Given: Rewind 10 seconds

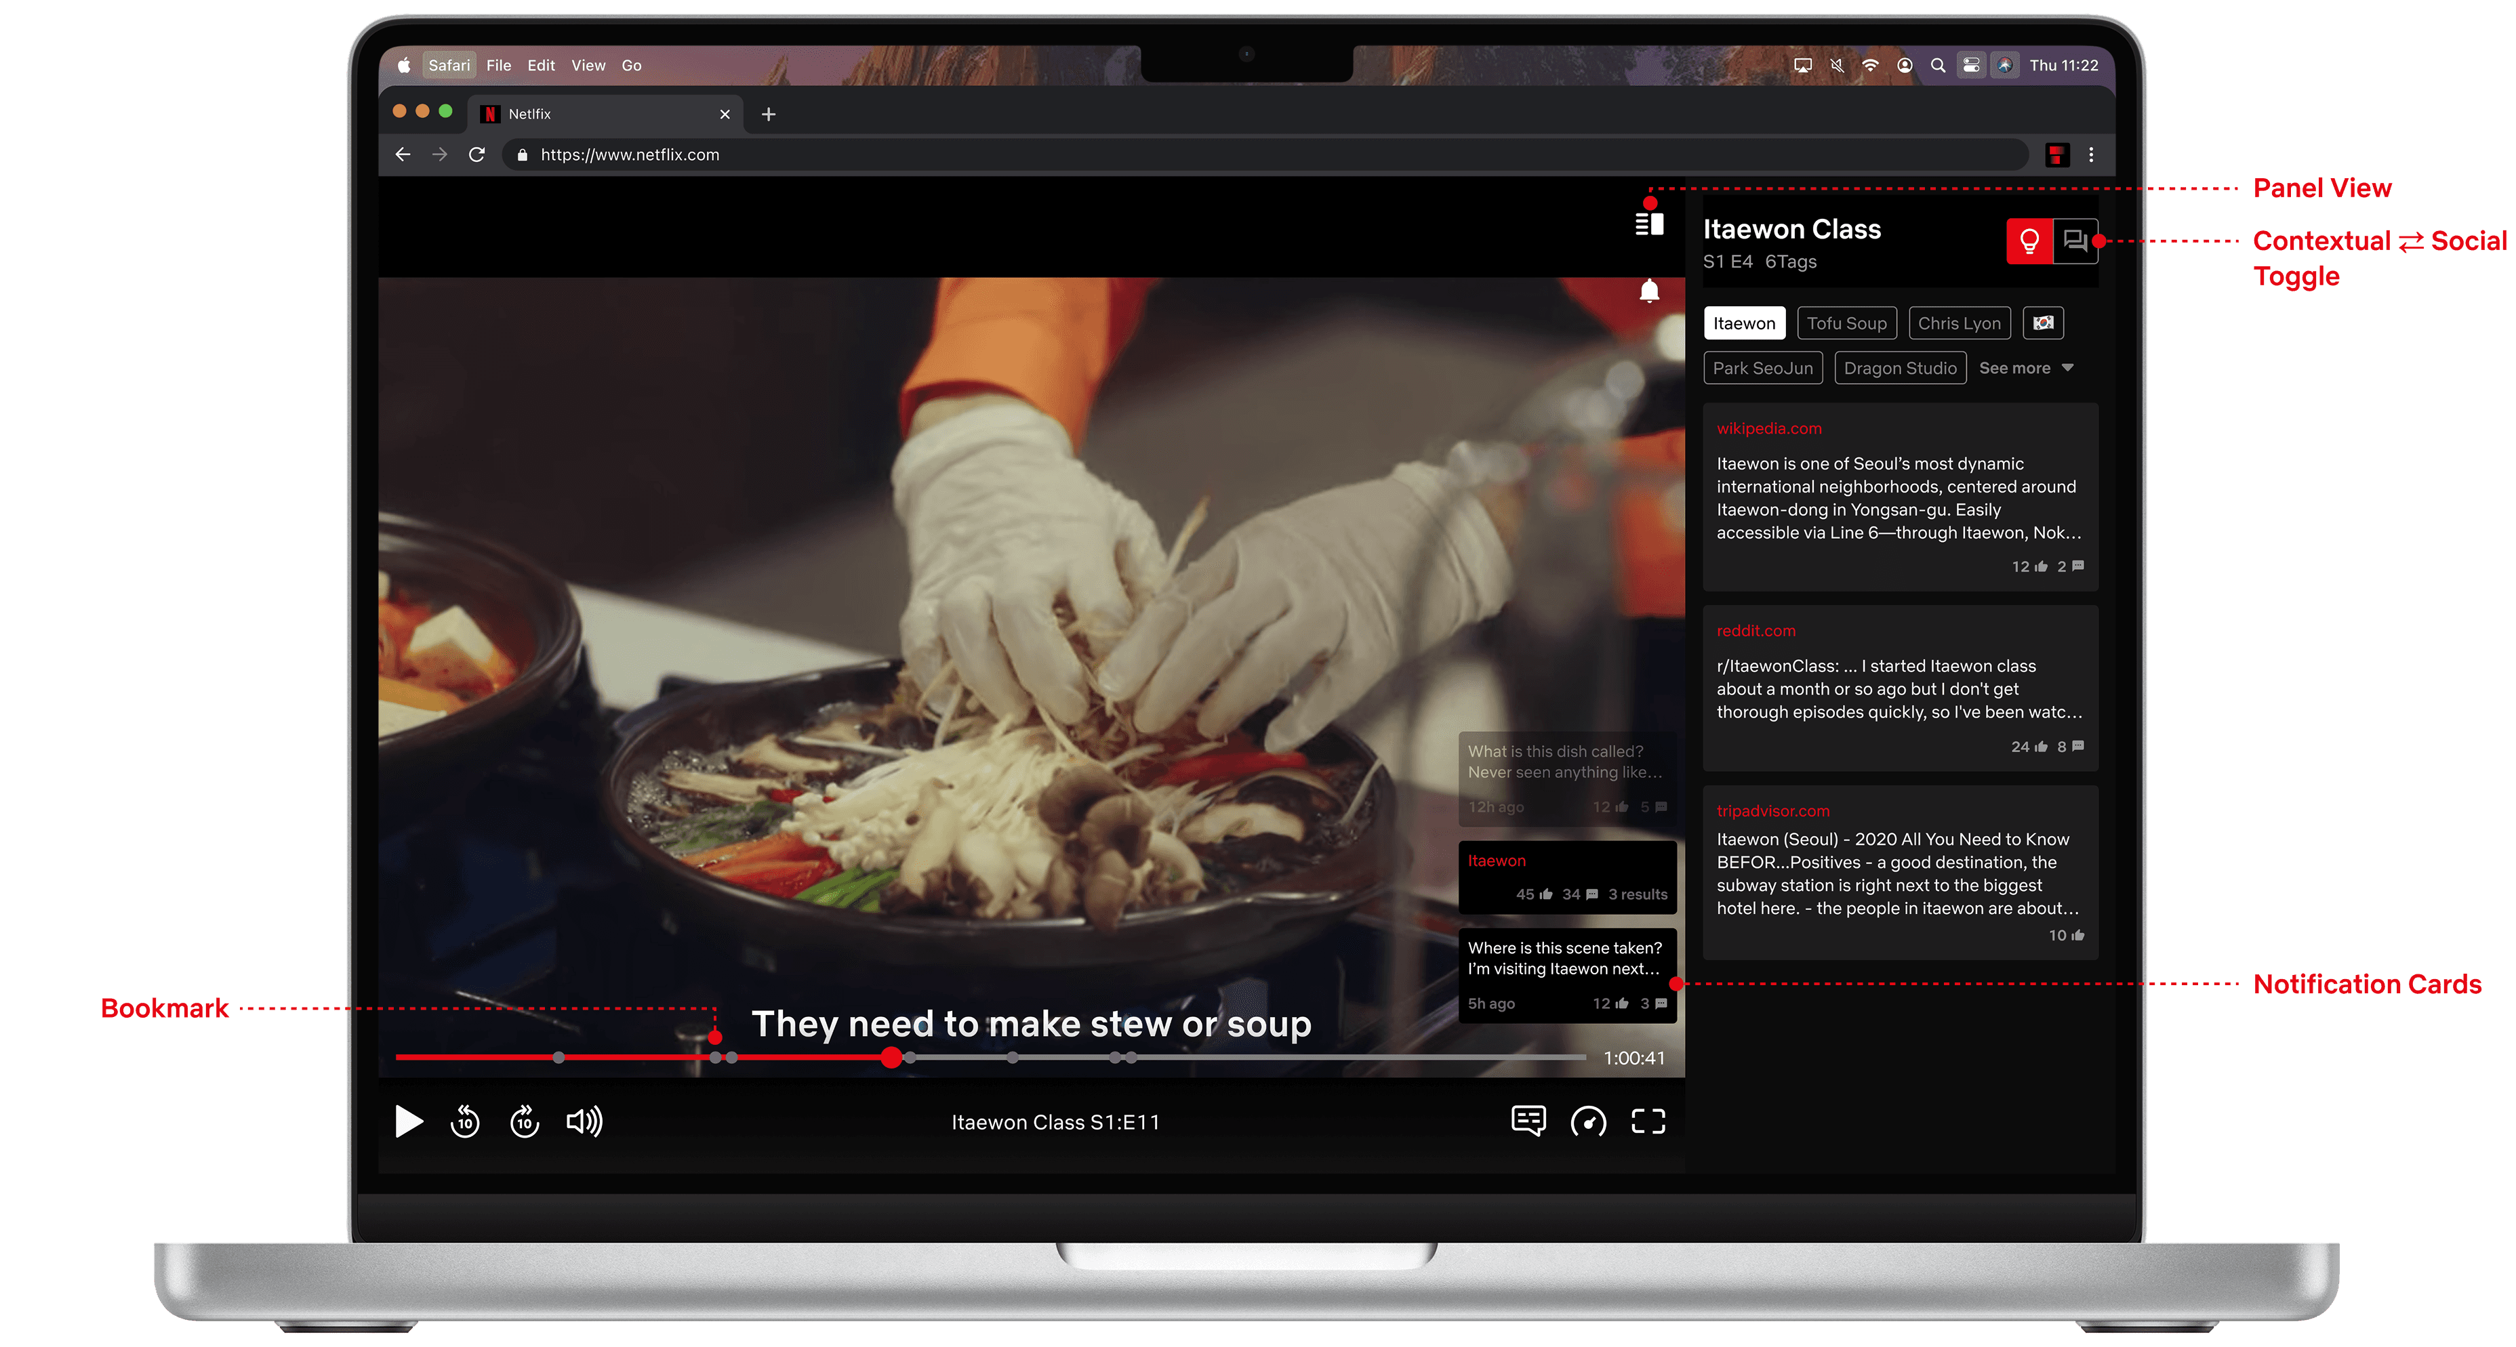Looking at the screenshot, I should click(465, 1121).
